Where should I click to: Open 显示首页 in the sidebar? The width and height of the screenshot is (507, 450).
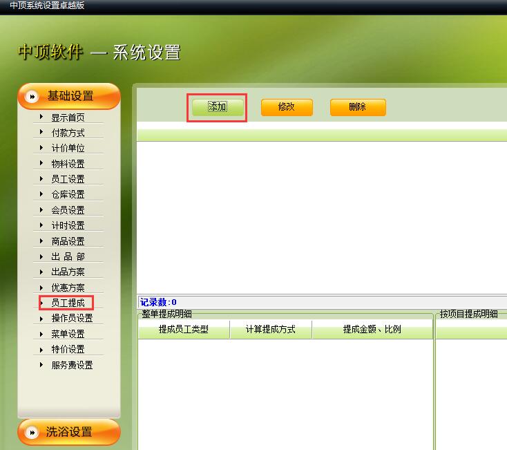pos(68,118)
